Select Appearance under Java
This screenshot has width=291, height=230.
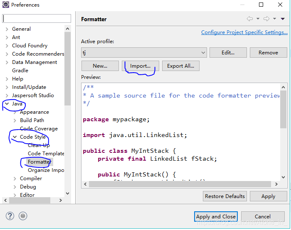point(35,112)
